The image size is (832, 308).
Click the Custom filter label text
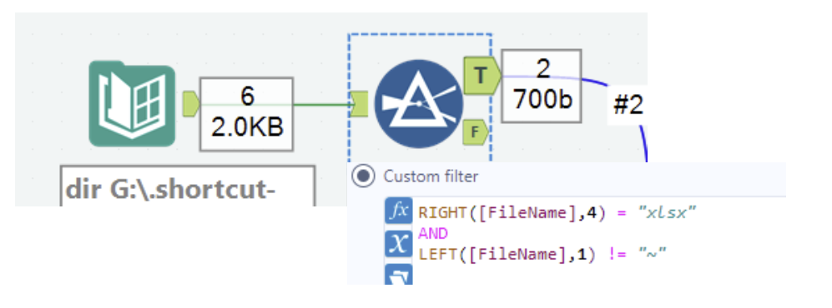[431, 176]
